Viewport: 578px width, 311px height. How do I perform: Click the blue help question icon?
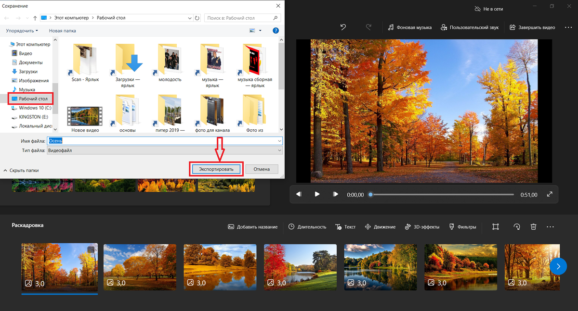point(276,31)
